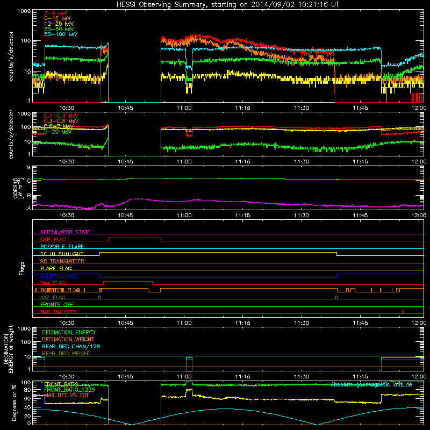This screenshot has height=430, width=430.
Task: Click the 10:45 tick label under GOES panel
Action: [125, 216]
